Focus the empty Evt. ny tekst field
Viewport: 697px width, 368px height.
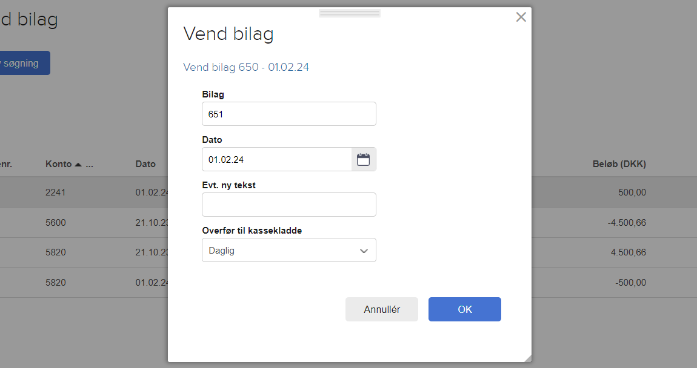coord(288,204)
